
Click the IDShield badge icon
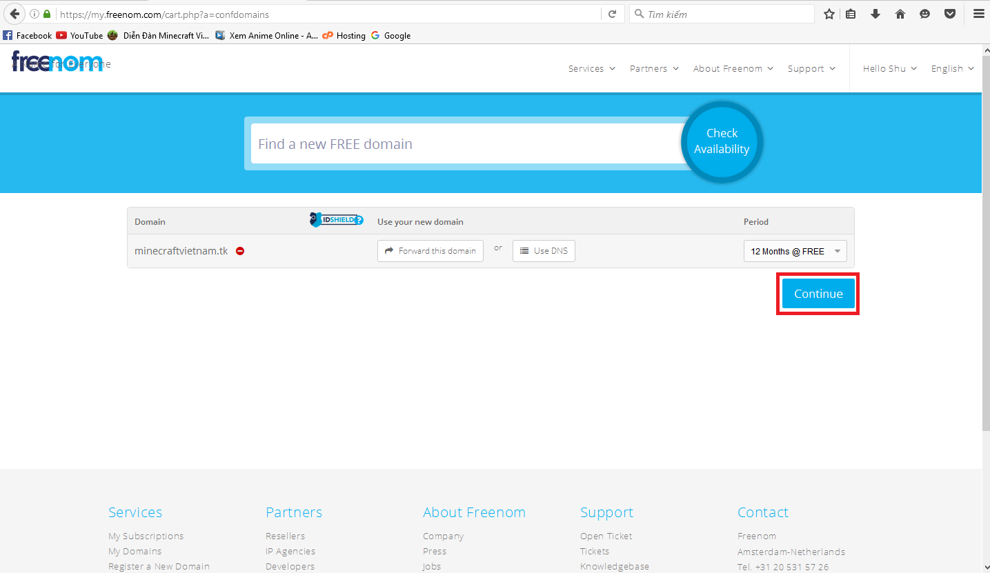(x=336, y=220)
